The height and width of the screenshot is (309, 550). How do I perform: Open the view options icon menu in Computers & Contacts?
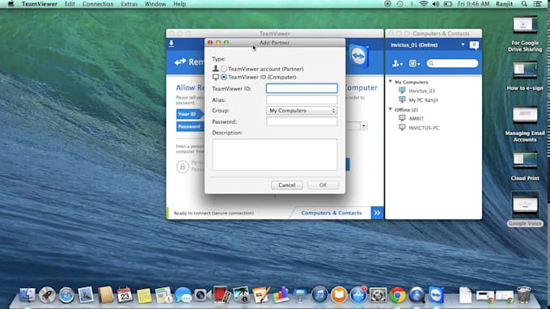pyautogui.click(x=414, y=63)
